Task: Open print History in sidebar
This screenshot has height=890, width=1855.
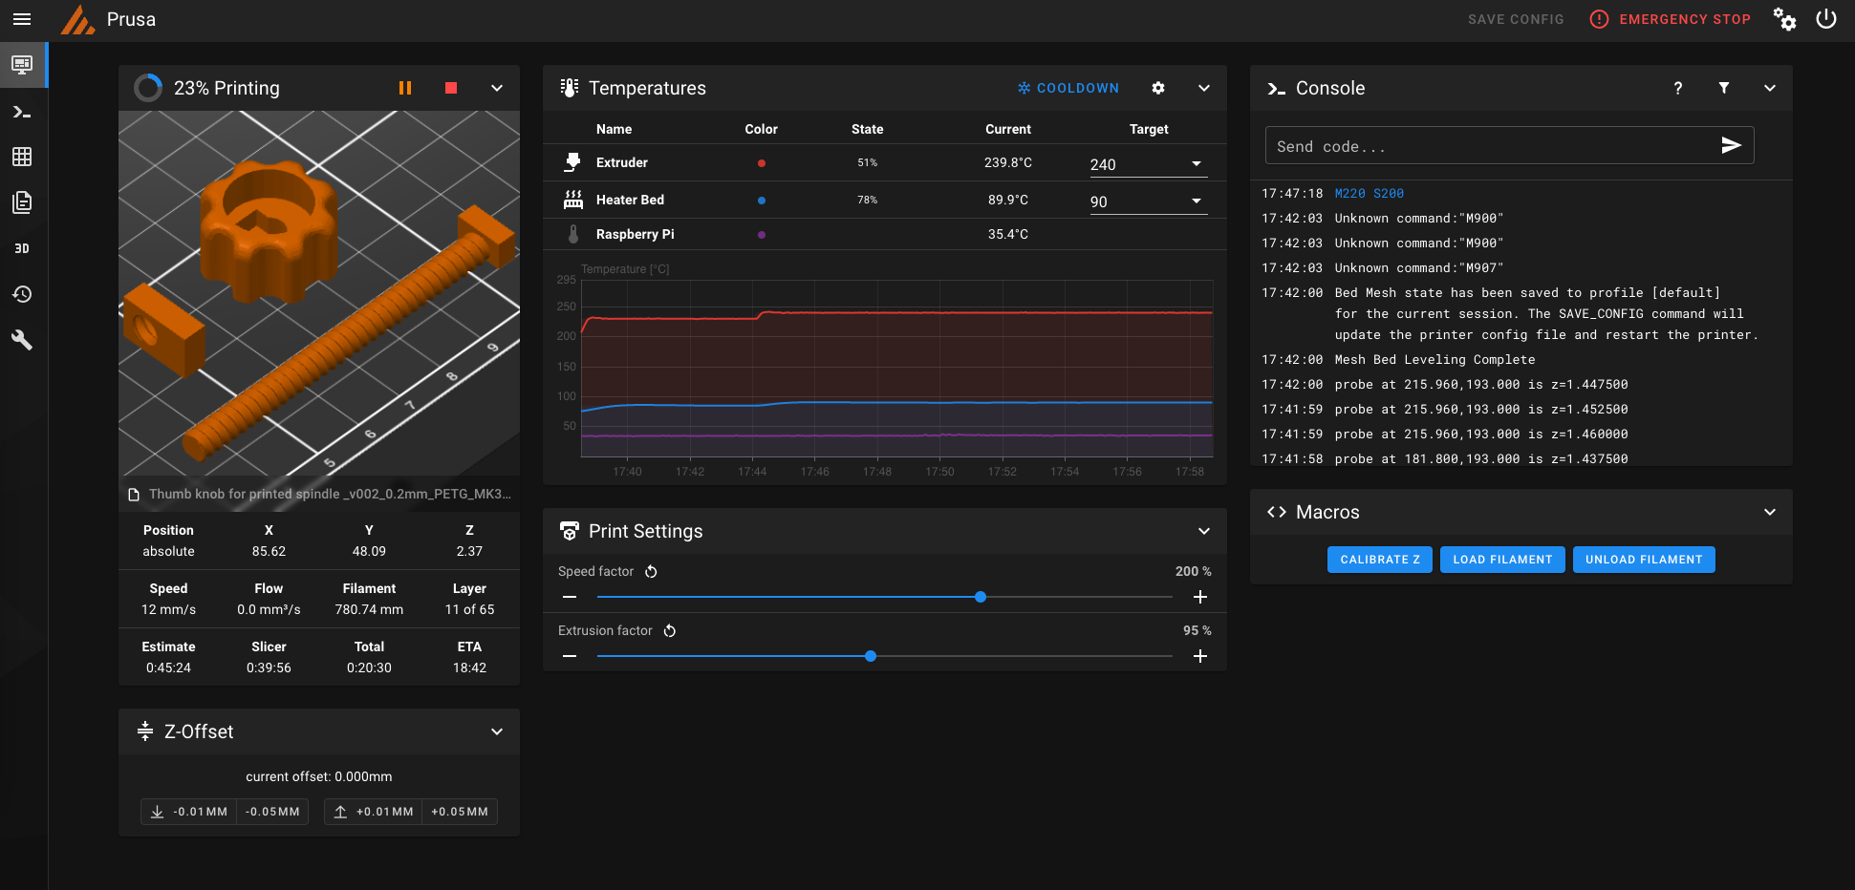Action: (22, 294)
